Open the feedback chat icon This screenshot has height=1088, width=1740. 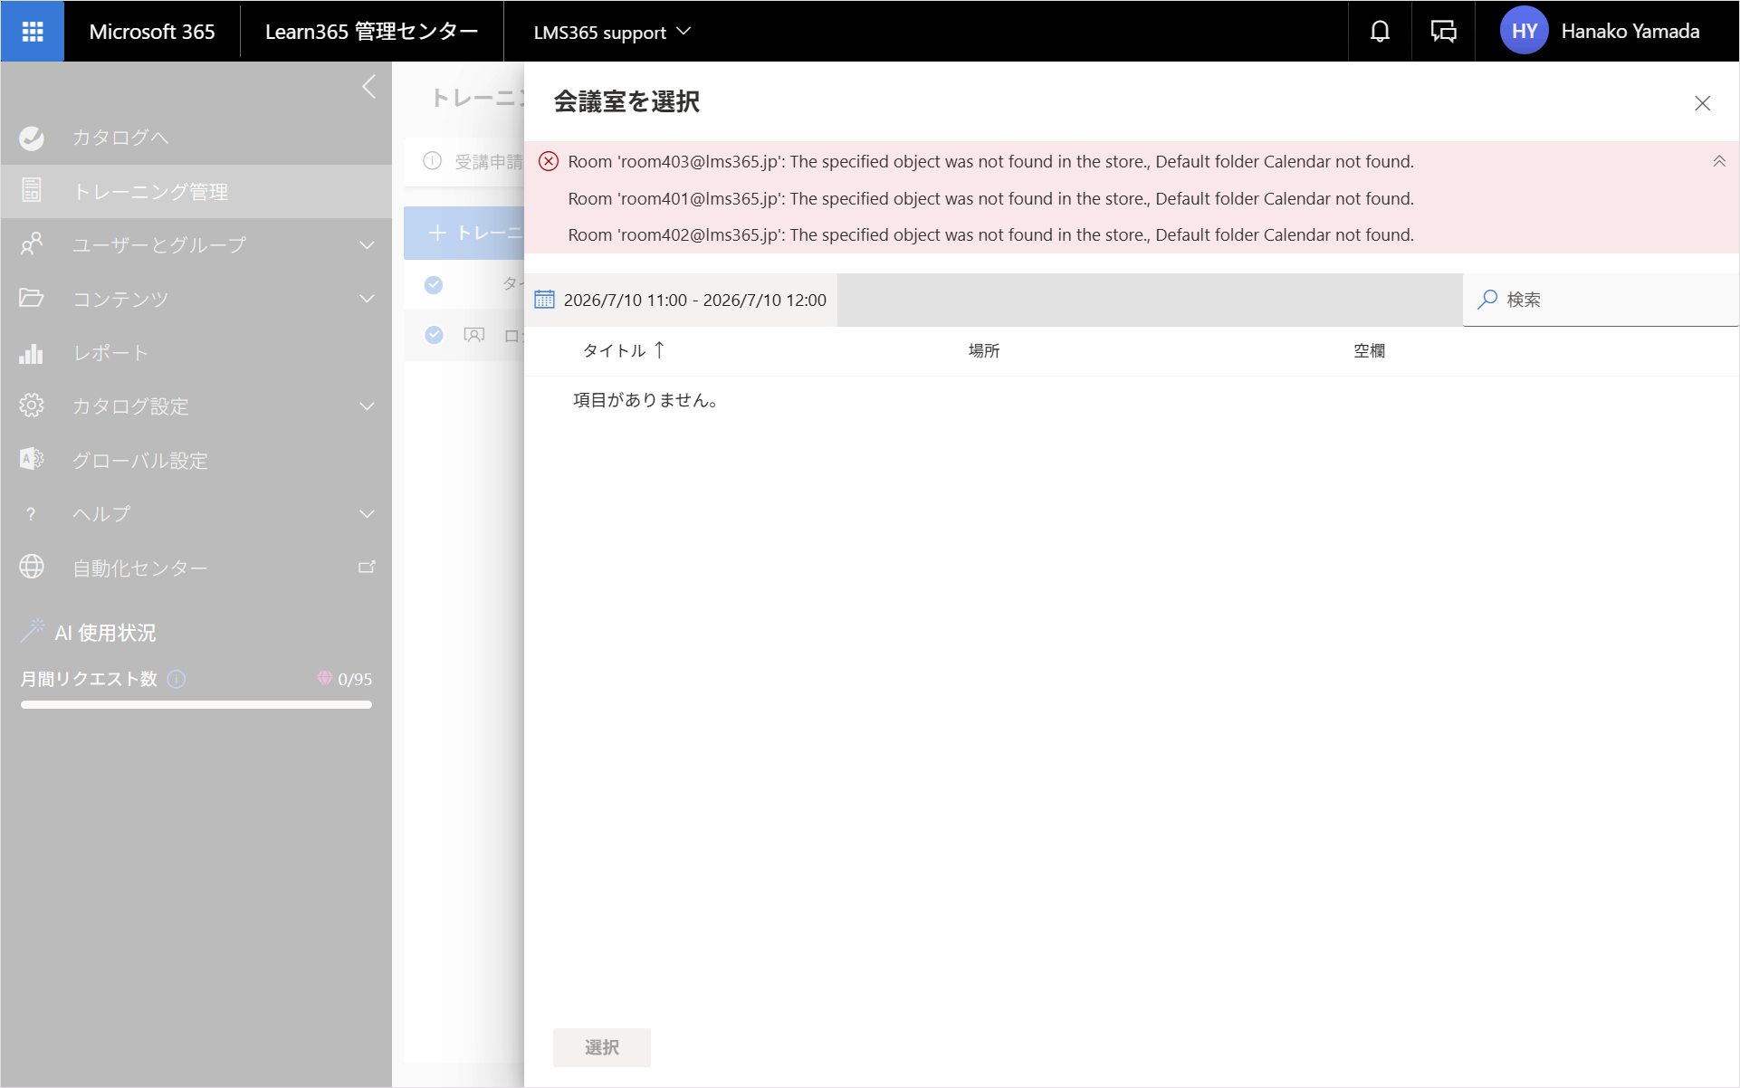(x=1443, y=32)
